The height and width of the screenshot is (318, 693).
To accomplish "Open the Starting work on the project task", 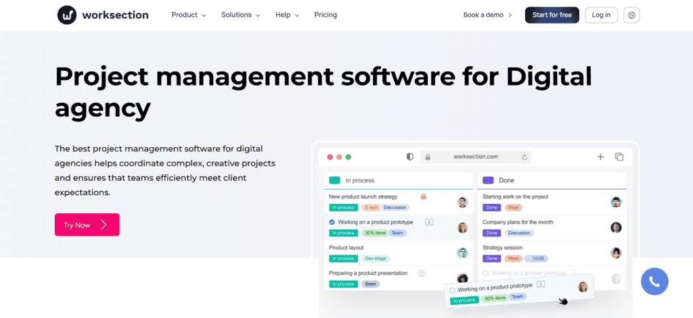I will tap(515, 196).
